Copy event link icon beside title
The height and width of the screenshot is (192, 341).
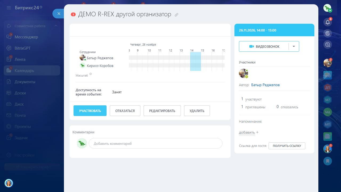coord(176,15)
